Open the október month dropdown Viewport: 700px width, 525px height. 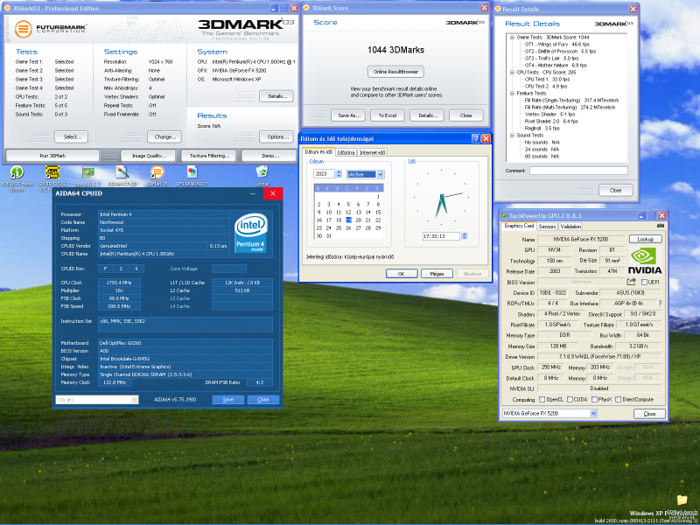point(381,174)
